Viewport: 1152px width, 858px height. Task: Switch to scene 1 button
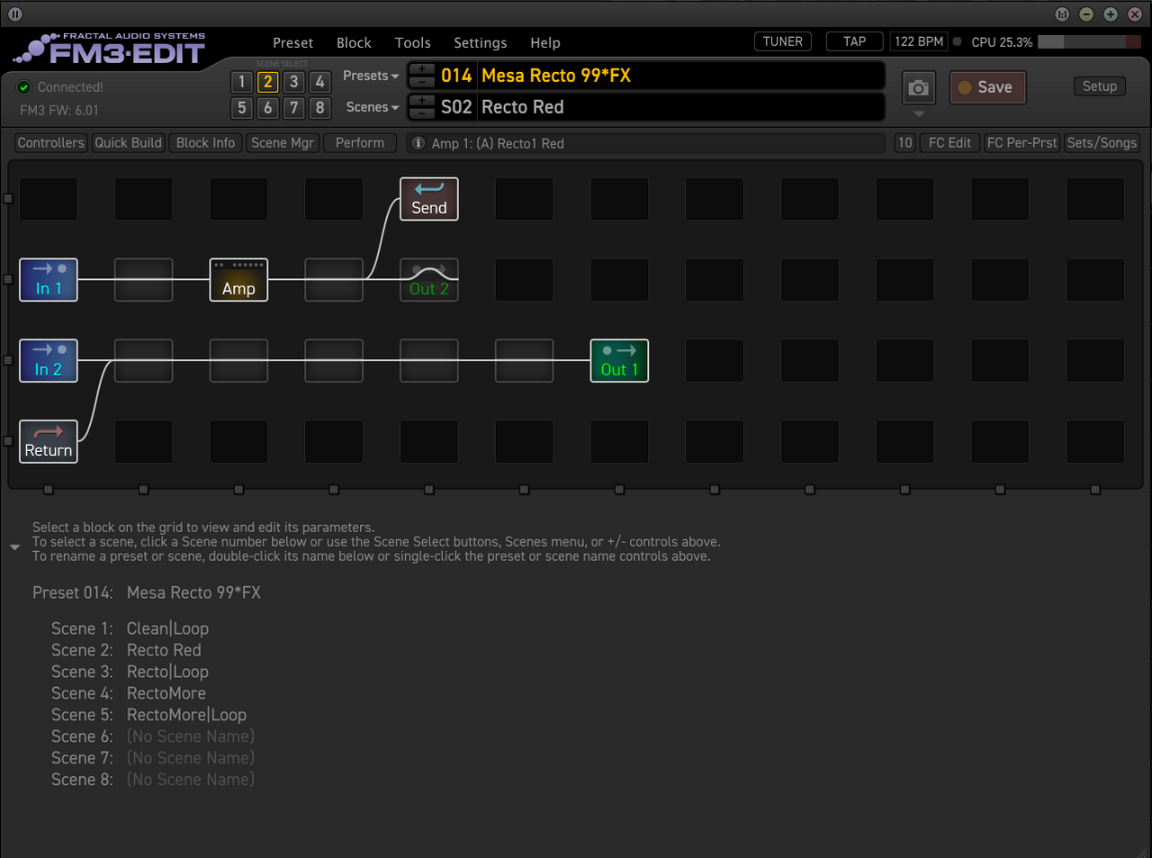[x=241, y=82]
